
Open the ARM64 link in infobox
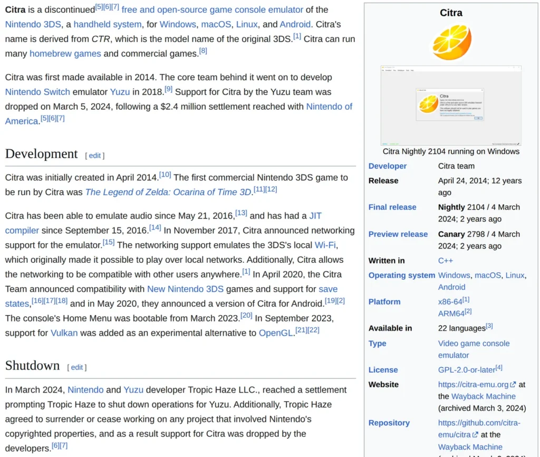451,313
